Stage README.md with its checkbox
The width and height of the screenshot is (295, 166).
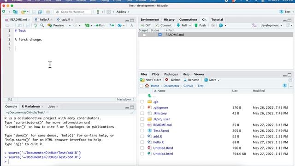tap(144, 35)
